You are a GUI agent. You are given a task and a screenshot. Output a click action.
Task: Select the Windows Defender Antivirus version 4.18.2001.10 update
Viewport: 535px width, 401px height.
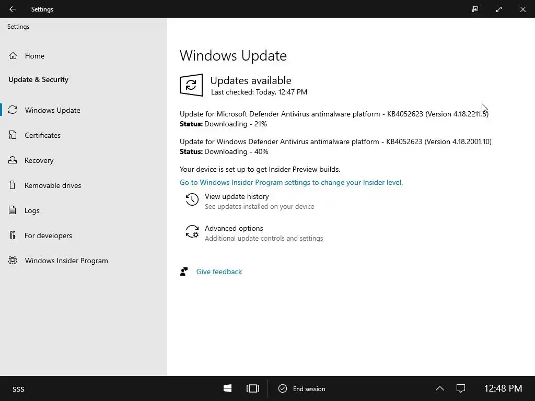(x=335, y=141)
